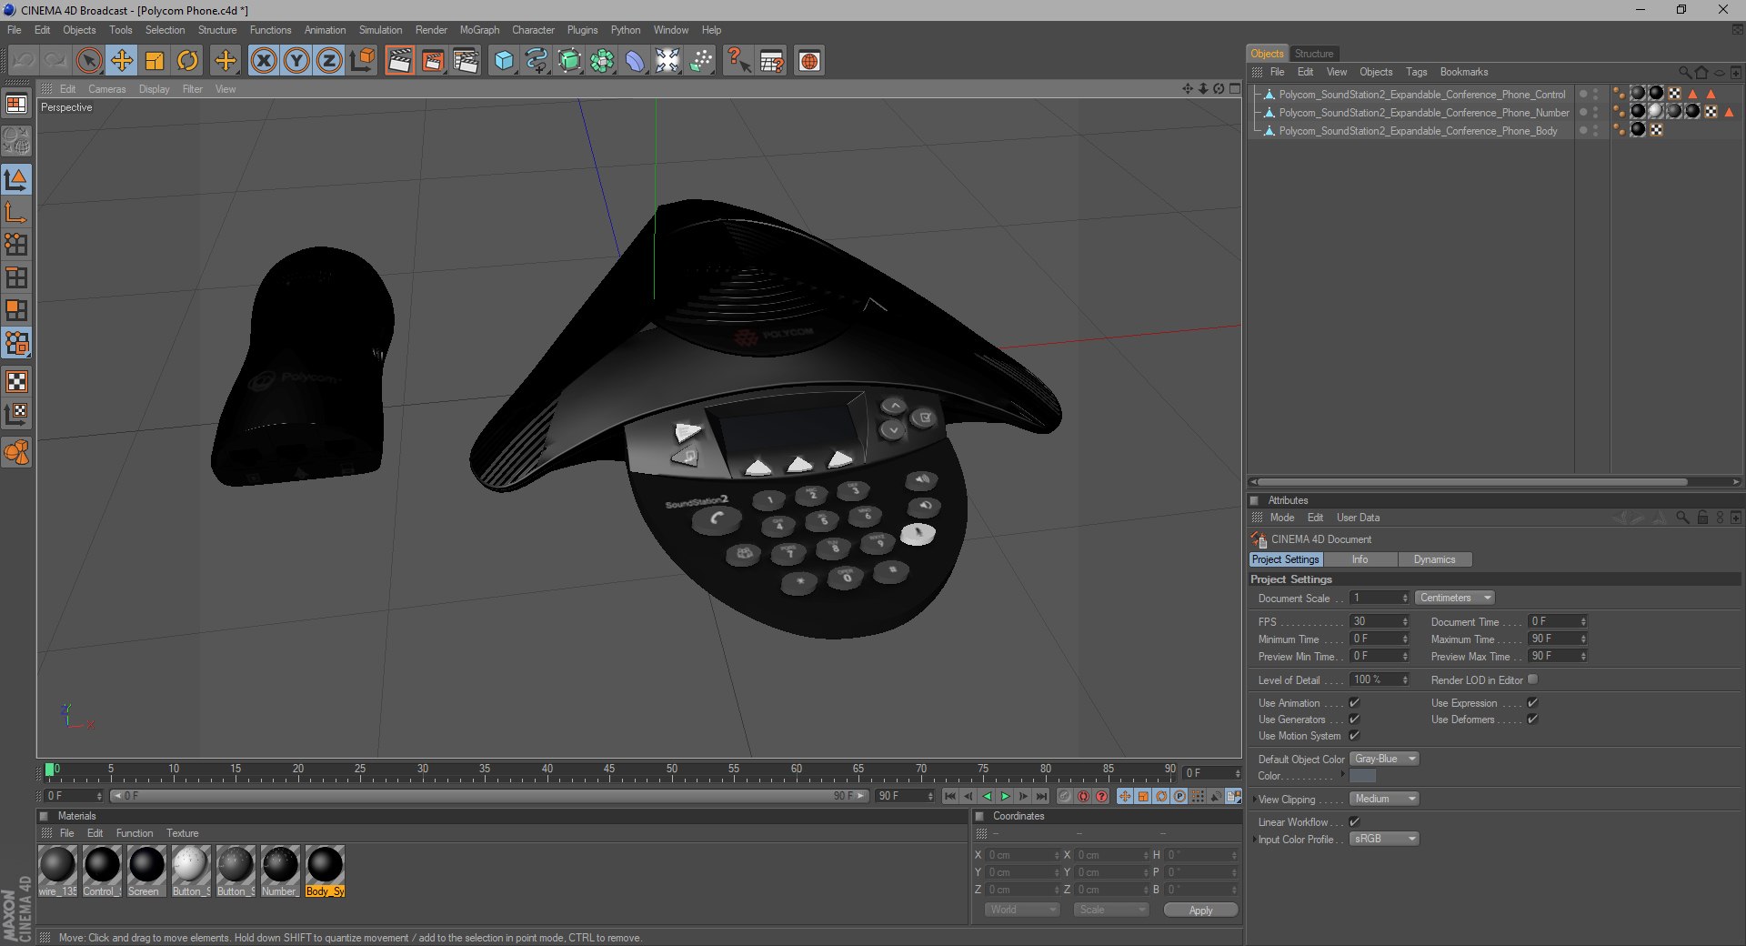Open the MoGraph menu
The height and width of the screenshot is (946, 1746).
[479, 30]
